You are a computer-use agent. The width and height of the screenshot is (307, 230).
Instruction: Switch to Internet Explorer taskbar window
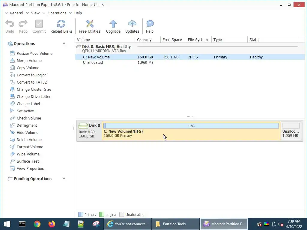[127, 224]
